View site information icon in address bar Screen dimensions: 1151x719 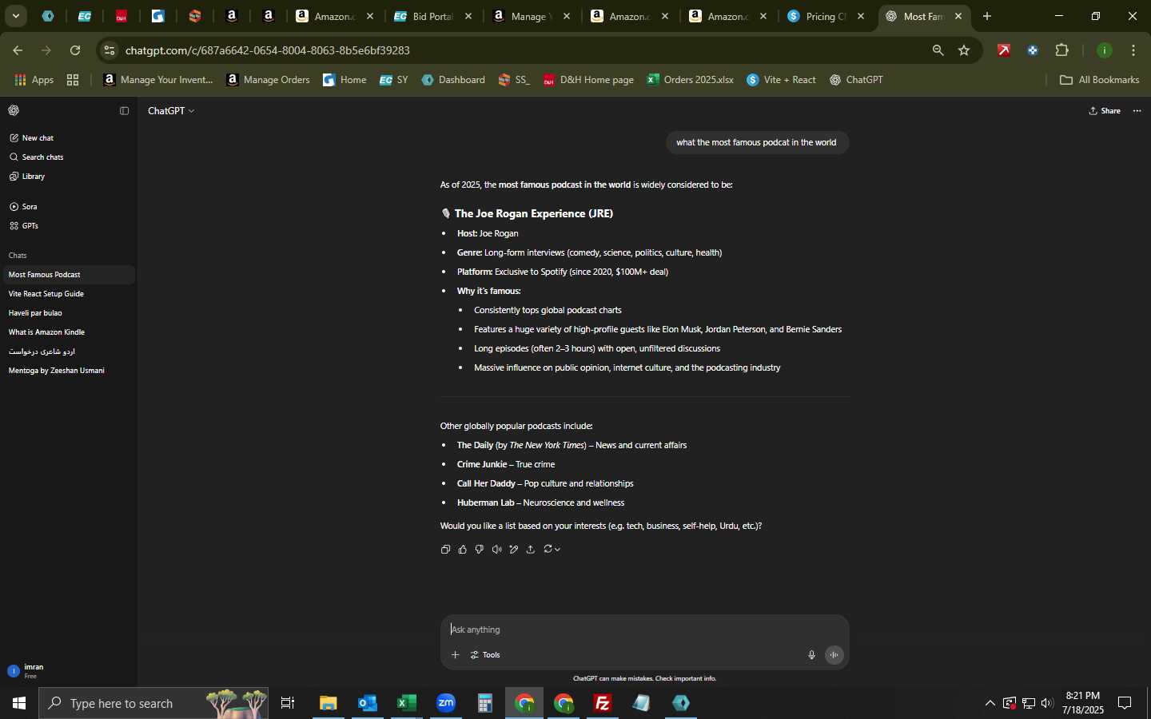110,50
